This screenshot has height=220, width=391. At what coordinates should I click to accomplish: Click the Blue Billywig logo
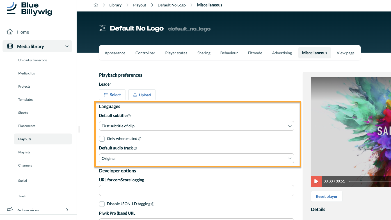coord(29,9)
